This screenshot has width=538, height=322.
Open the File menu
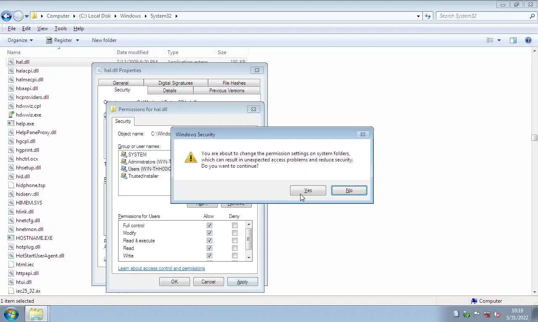pos(12,29)
